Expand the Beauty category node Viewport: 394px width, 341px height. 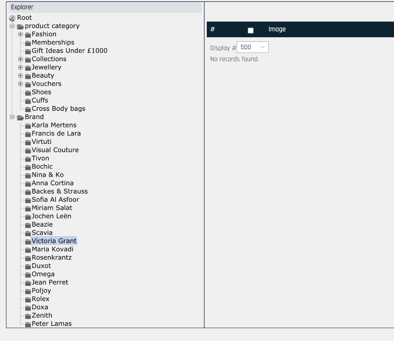click(21, 75)
